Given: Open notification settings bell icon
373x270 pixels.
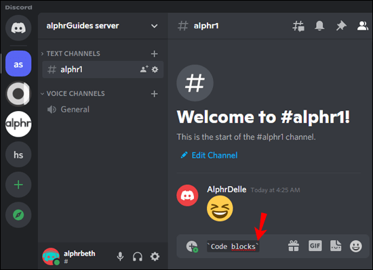Looking at the screenshot, I should click(319, 26).
